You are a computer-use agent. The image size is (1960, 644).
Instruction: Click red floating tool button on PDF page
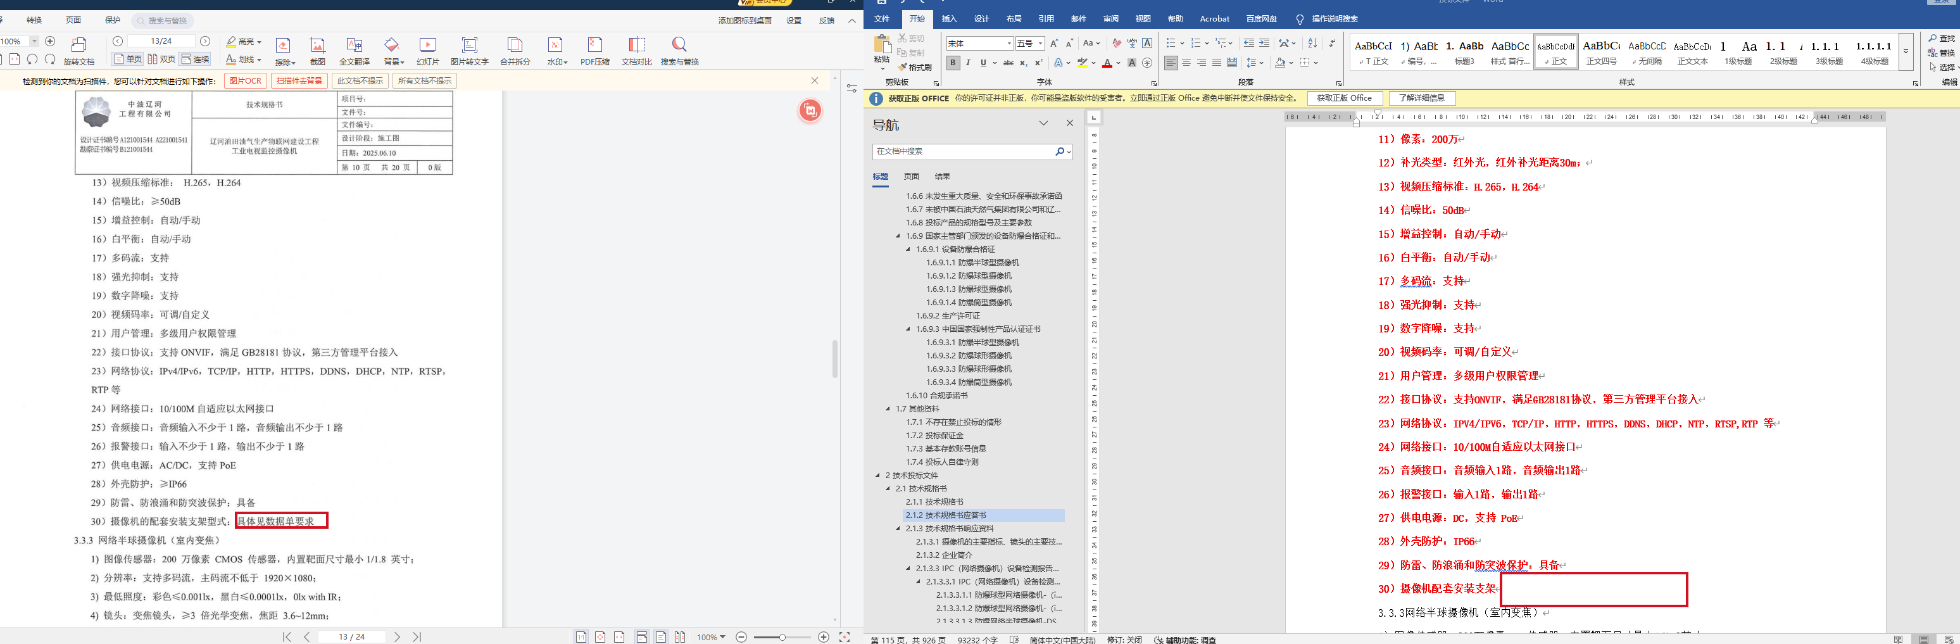810,111
